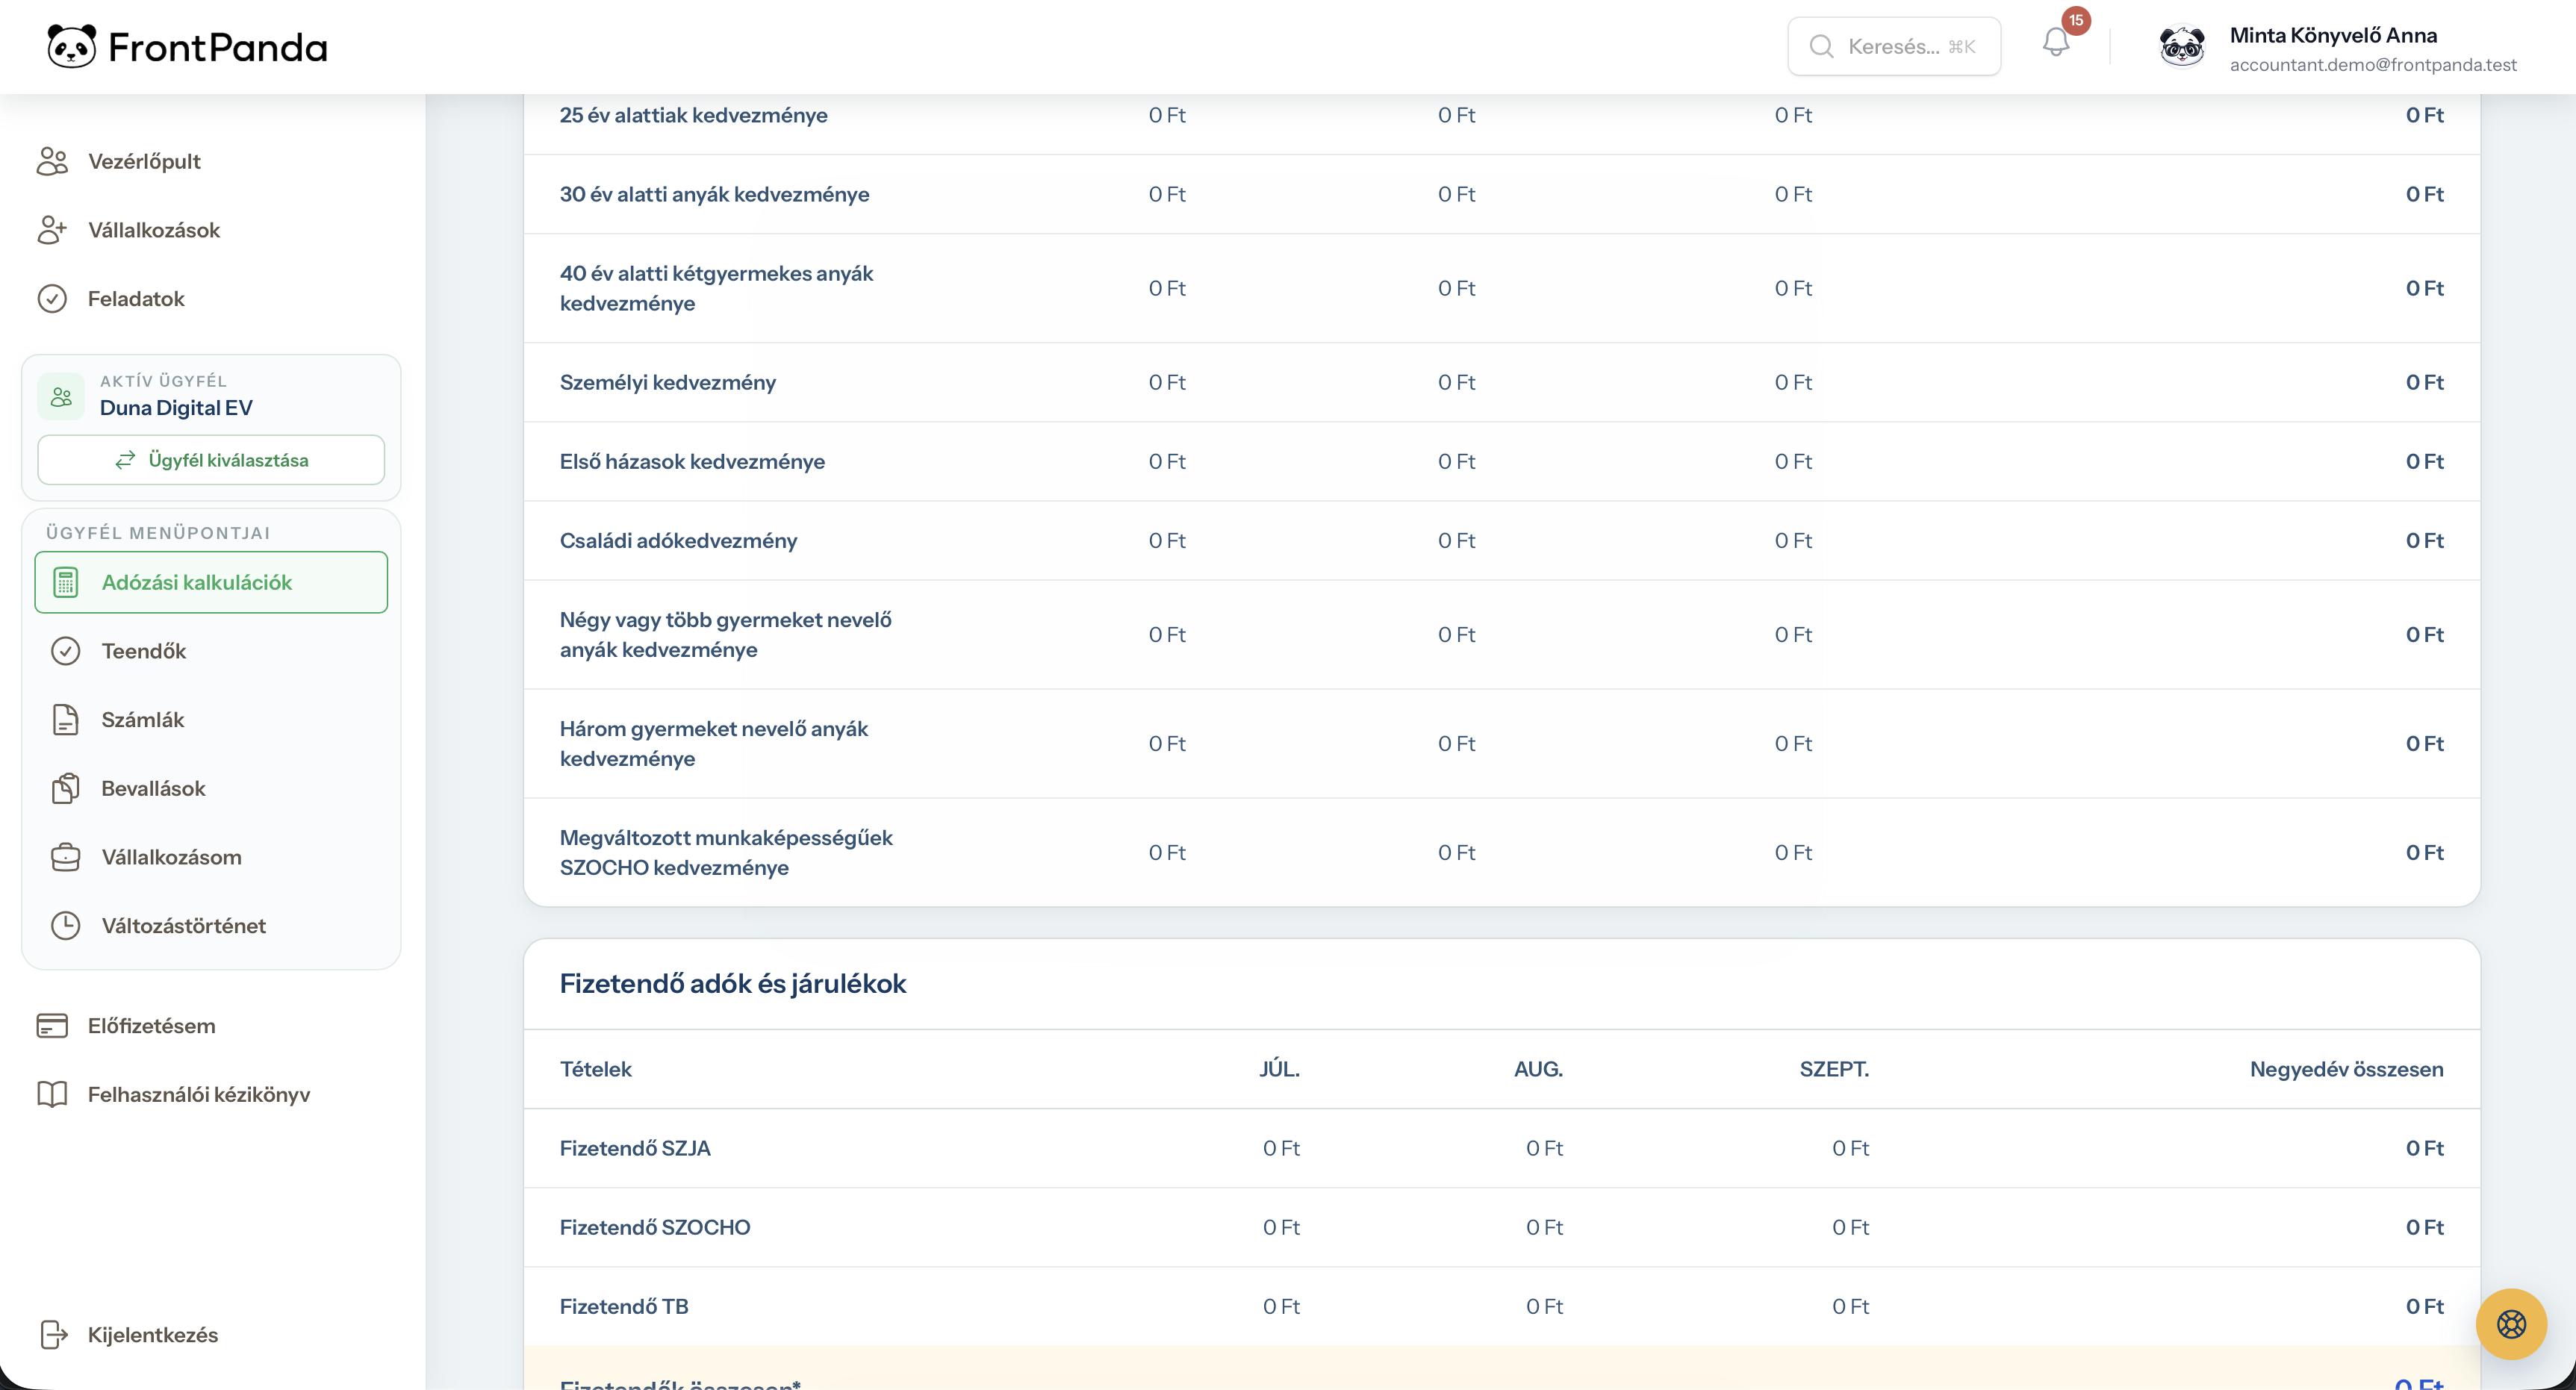Click the 'Családi adókedvezmény' row label
The width and height of the screenshot is (2576, 1390).
[x=678, y=540]
